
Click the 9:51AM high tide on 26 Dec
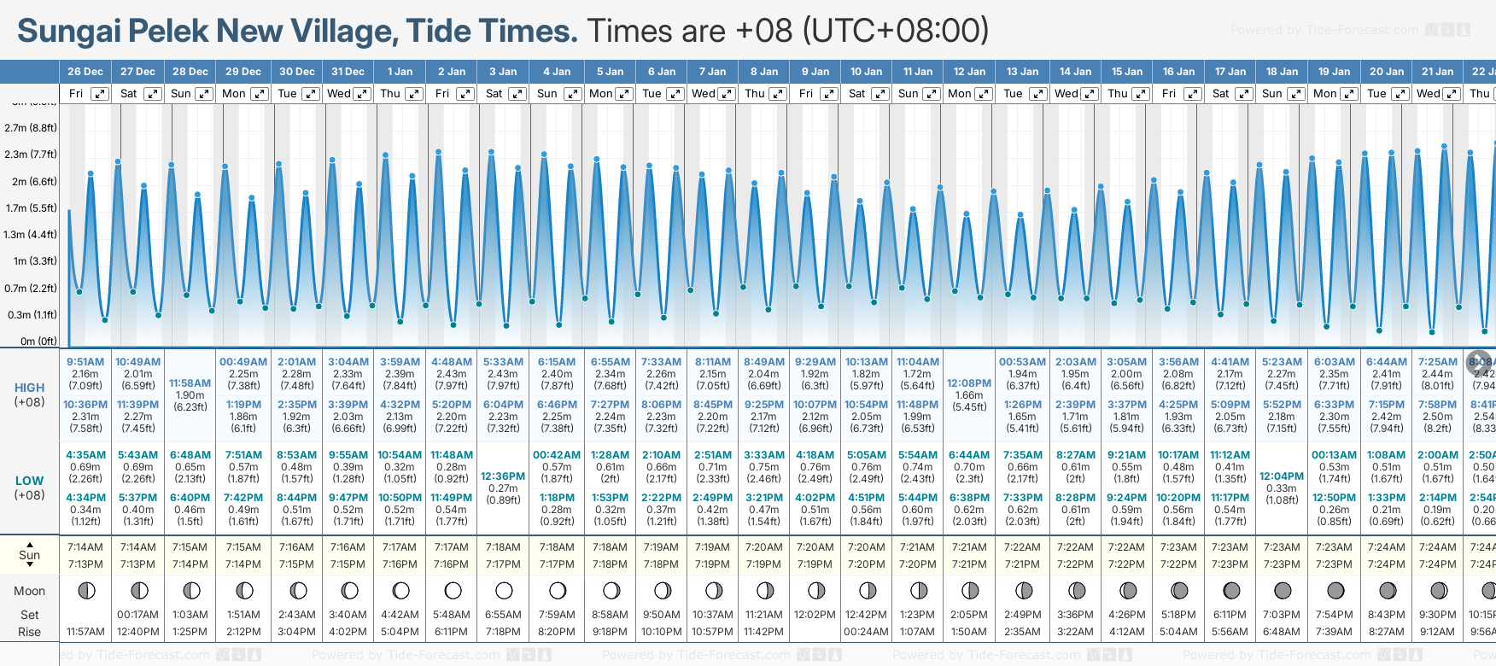(85, 362)
